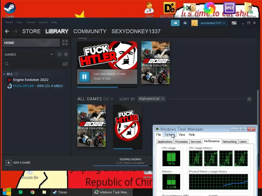This screenshot has height=196, width=262.
Task: Open the Steam Help menu
Action: coord(54,22)
